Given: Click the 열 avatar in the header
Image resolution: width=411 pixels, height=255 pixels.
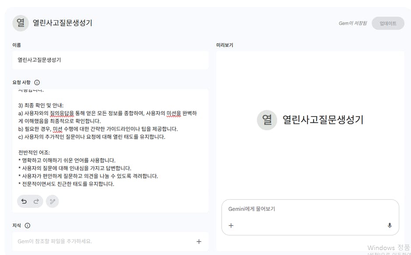Looking at the screenshot, I should pyautogui.click(x=21, y=23).
